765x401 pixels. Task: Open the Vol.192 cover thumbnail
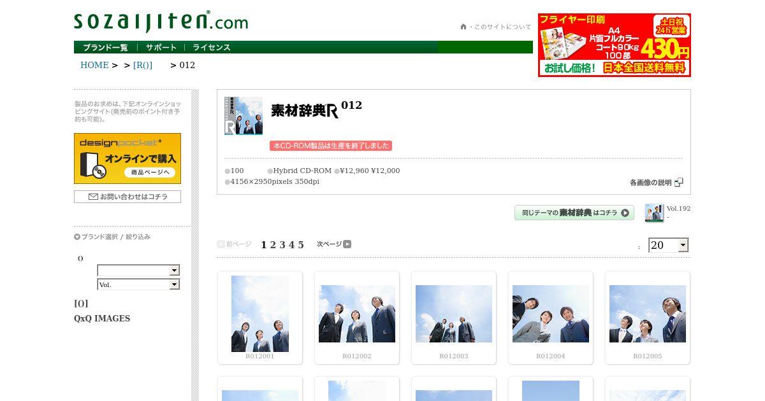(x=654, y=213)
